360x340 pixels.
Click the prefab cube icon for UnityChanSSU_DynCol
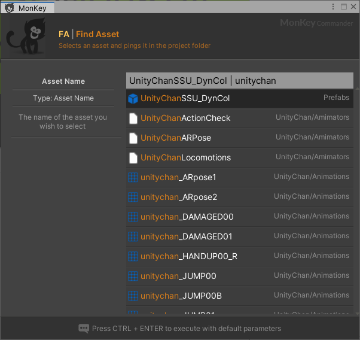coord(133,99)
